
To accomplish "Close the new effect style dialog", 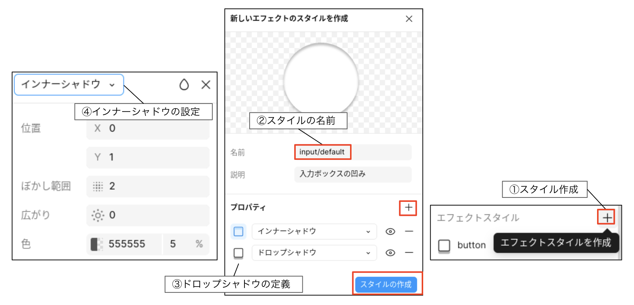I will (409, 19).
